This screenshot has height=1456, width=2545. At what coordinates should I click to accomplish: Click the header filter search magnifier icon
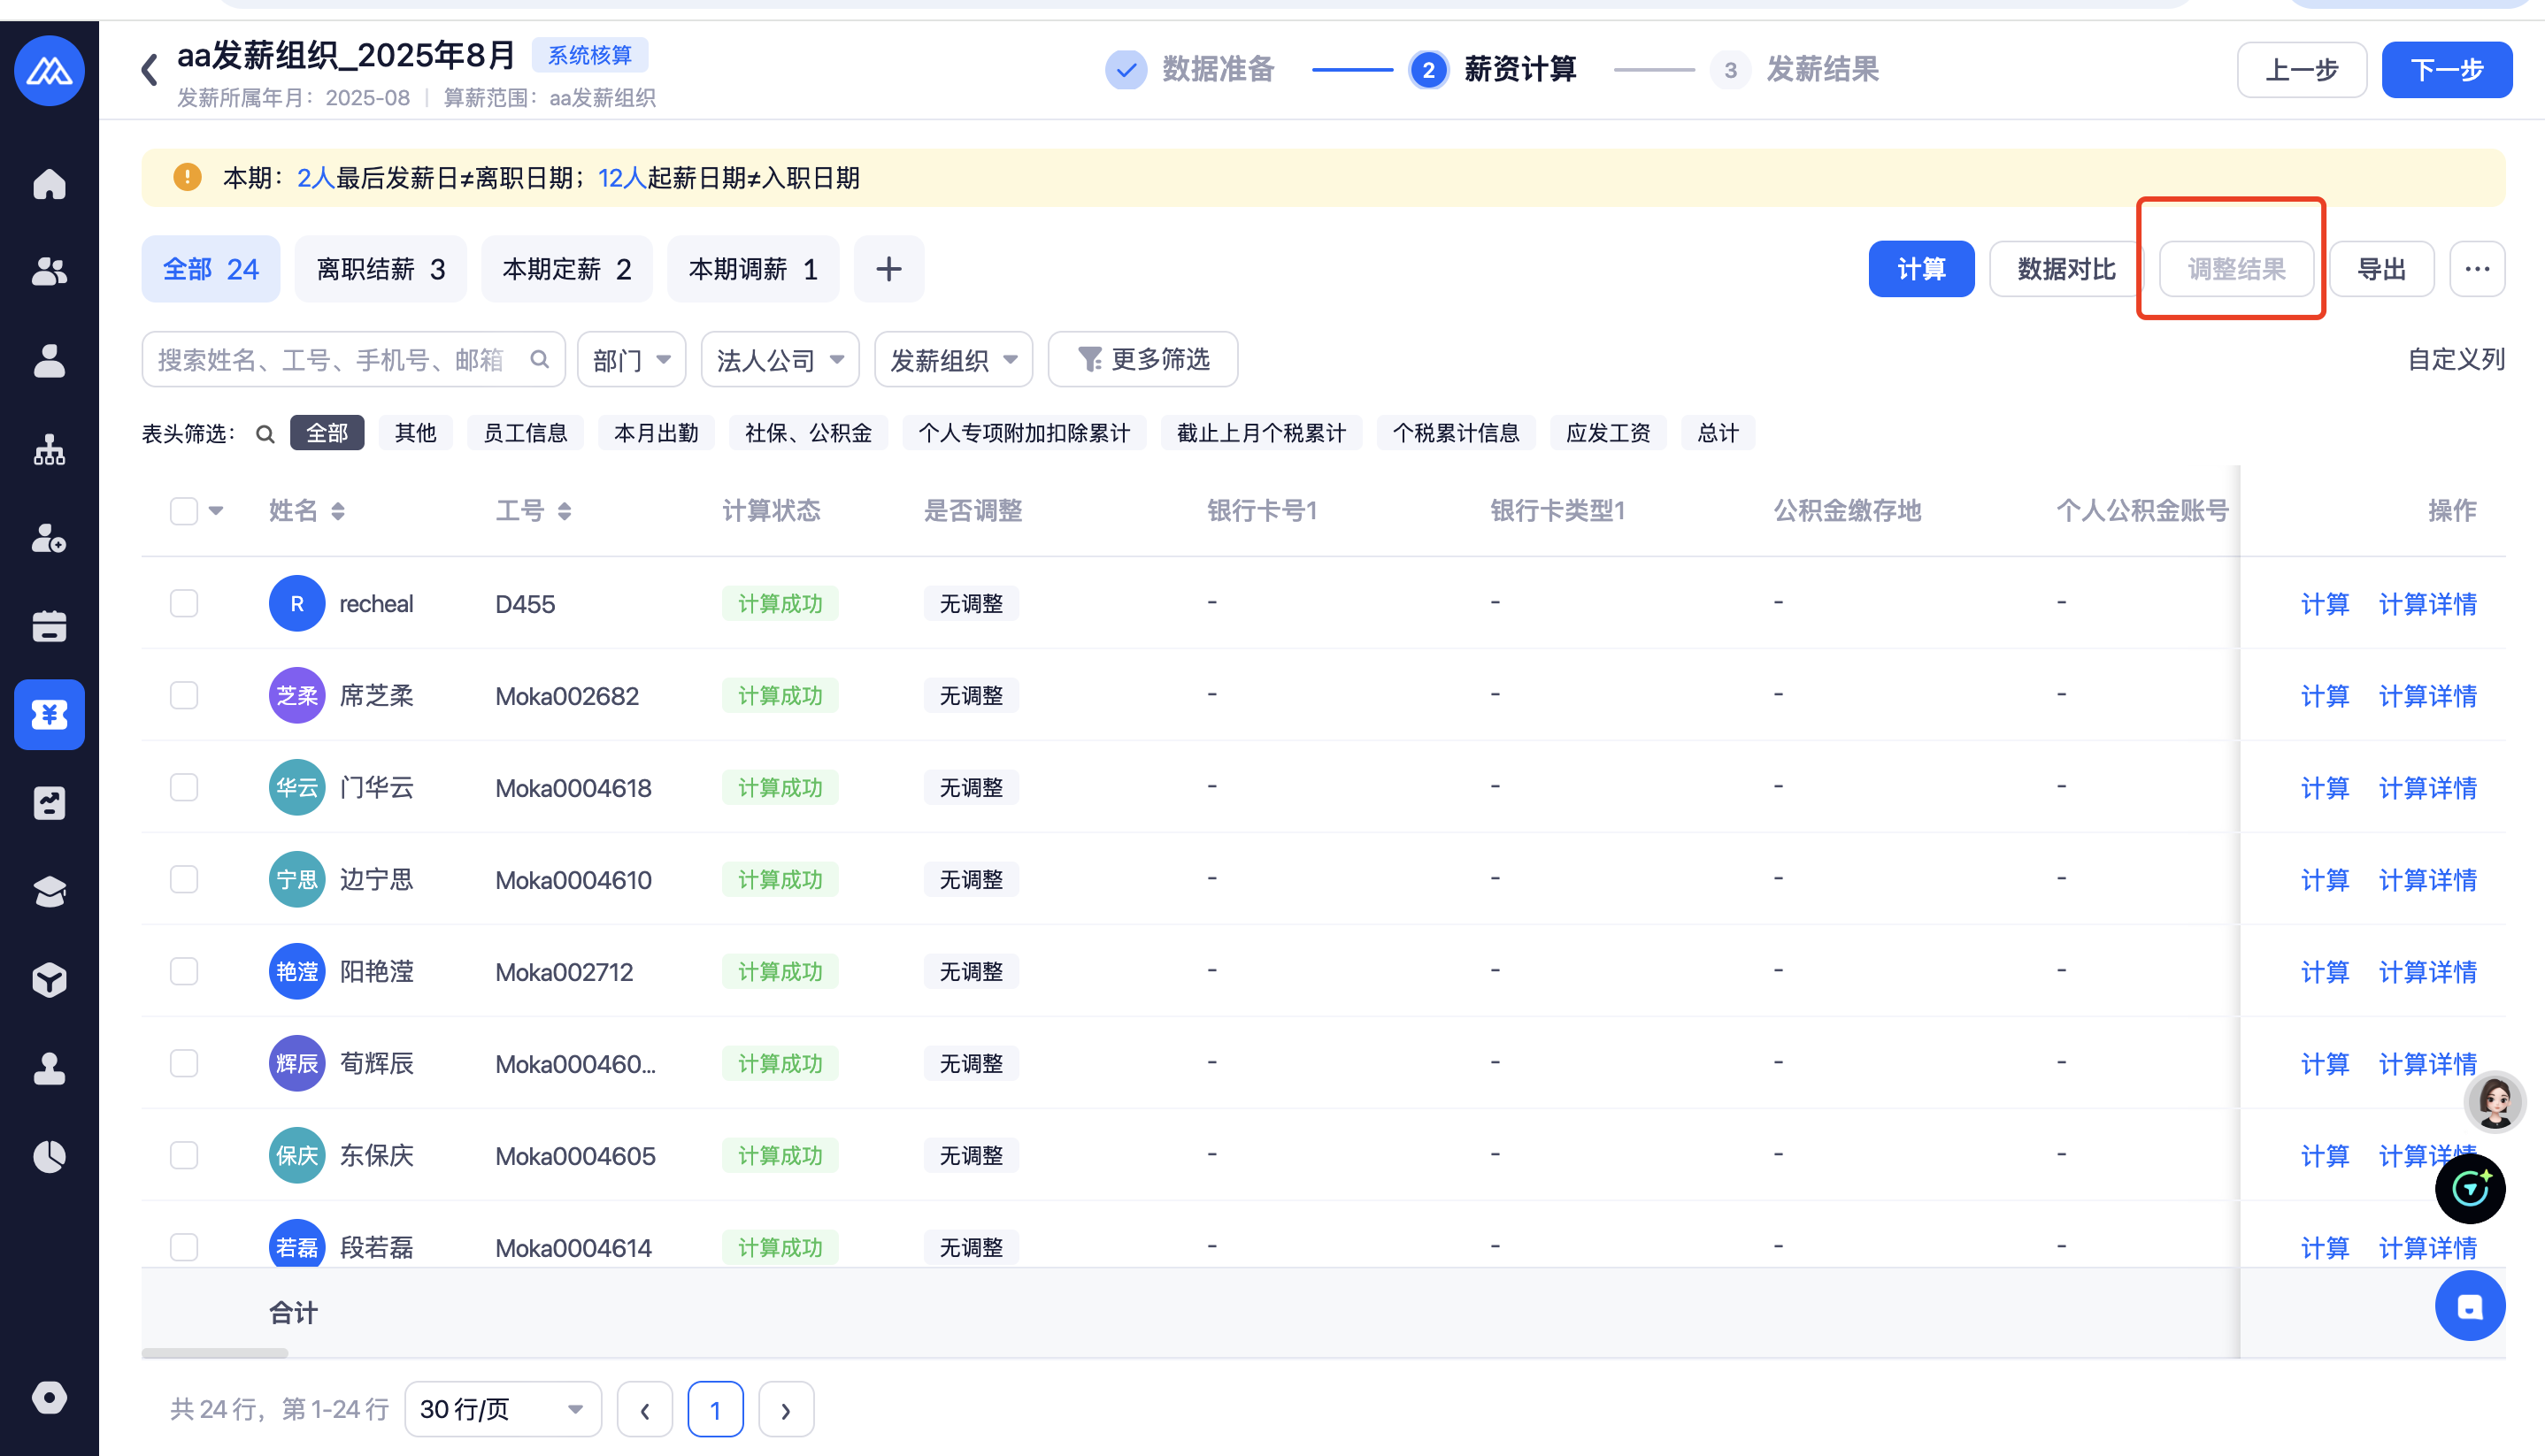point(264,434)
